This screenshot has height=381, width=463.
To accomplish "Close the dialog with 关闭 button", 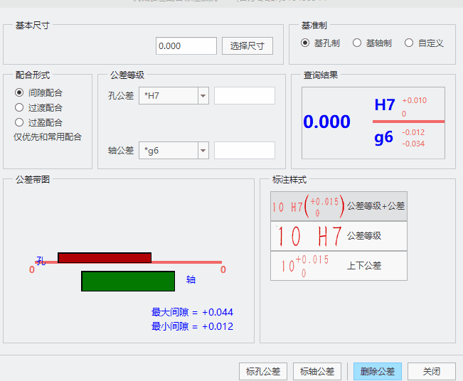I will (x=432, y=371).
